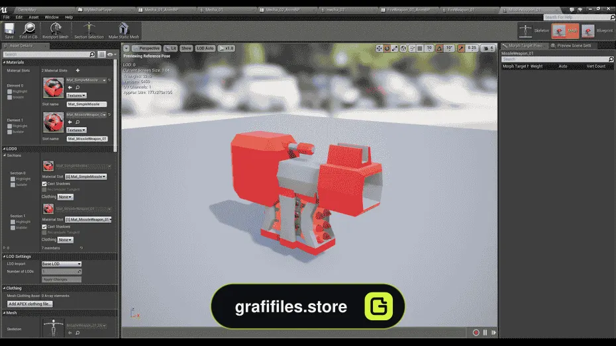
Task: Use selected asset arrow for Element 0
Action: tap(70, 87)
